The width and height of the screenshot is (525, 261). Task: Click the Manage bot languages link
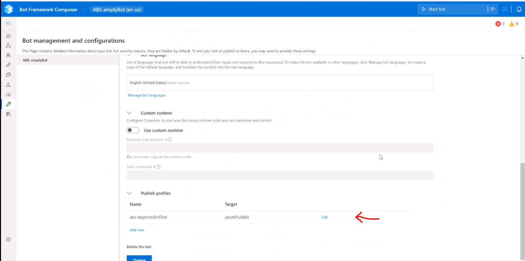click(x=147, y=95)
